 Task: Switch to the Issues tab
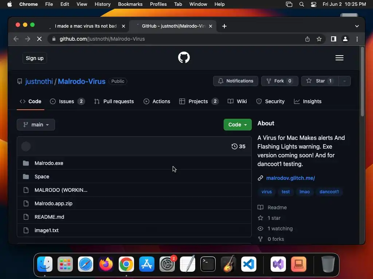pyautogui.click(x=67, y=102)
